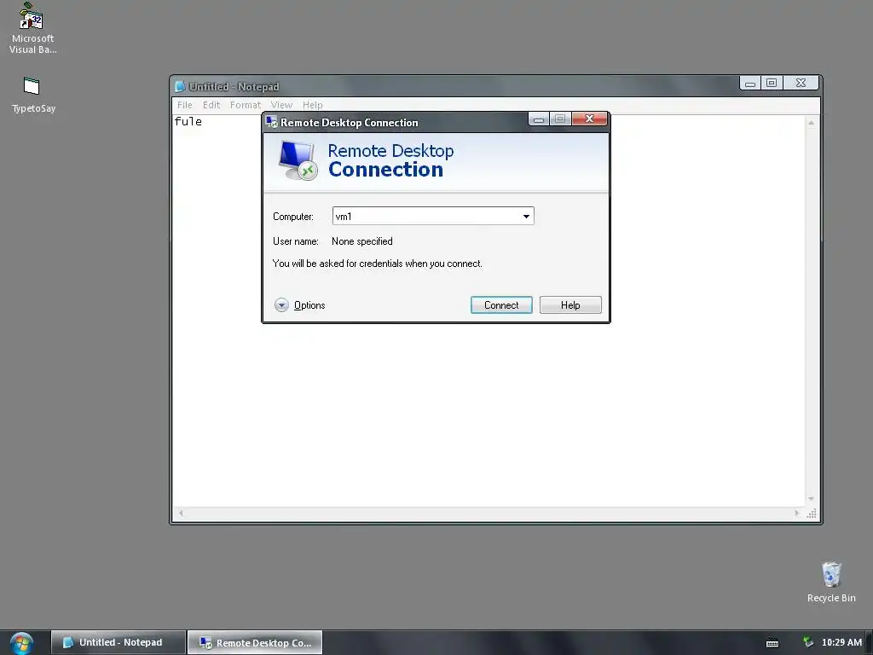Click the keyboard icon in system tray

[x=772, y=643]
